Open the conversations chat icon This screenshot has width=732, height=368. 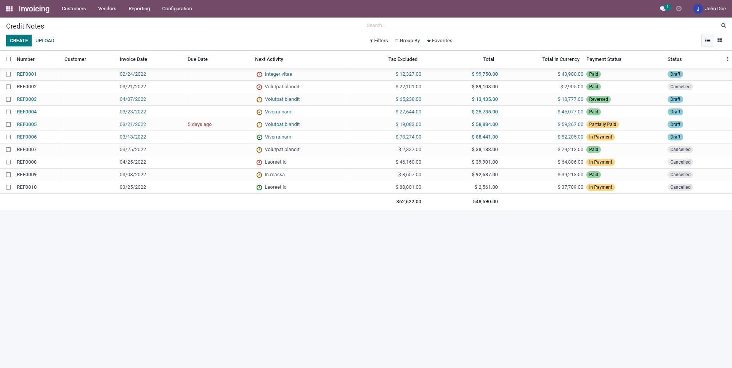pos(663,9)
